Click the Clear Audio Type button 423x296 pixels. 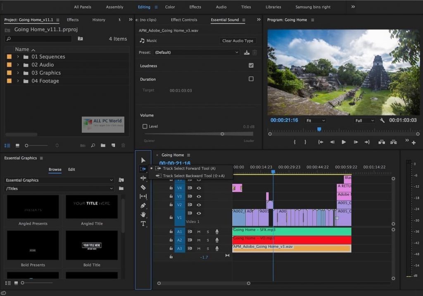(238, 41)
